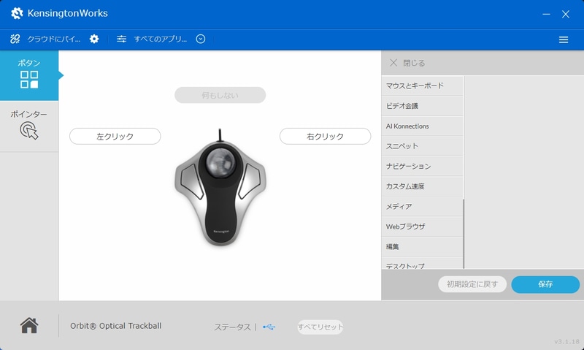Click Orbit® Optical Trackball device name
The height and width of the screenshot is (350, 584).
(x=116, y=326)
